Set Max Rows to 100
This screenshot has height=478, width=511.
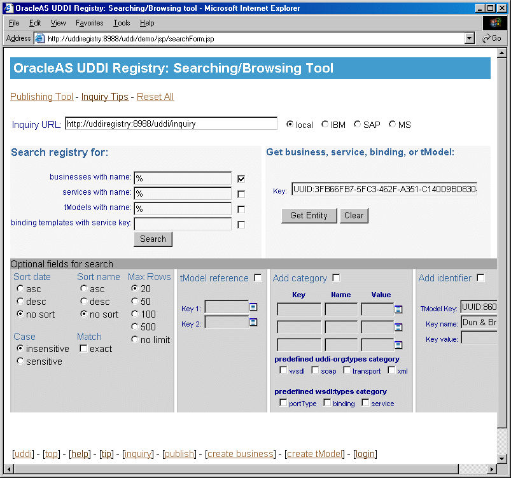pos(135,314)
